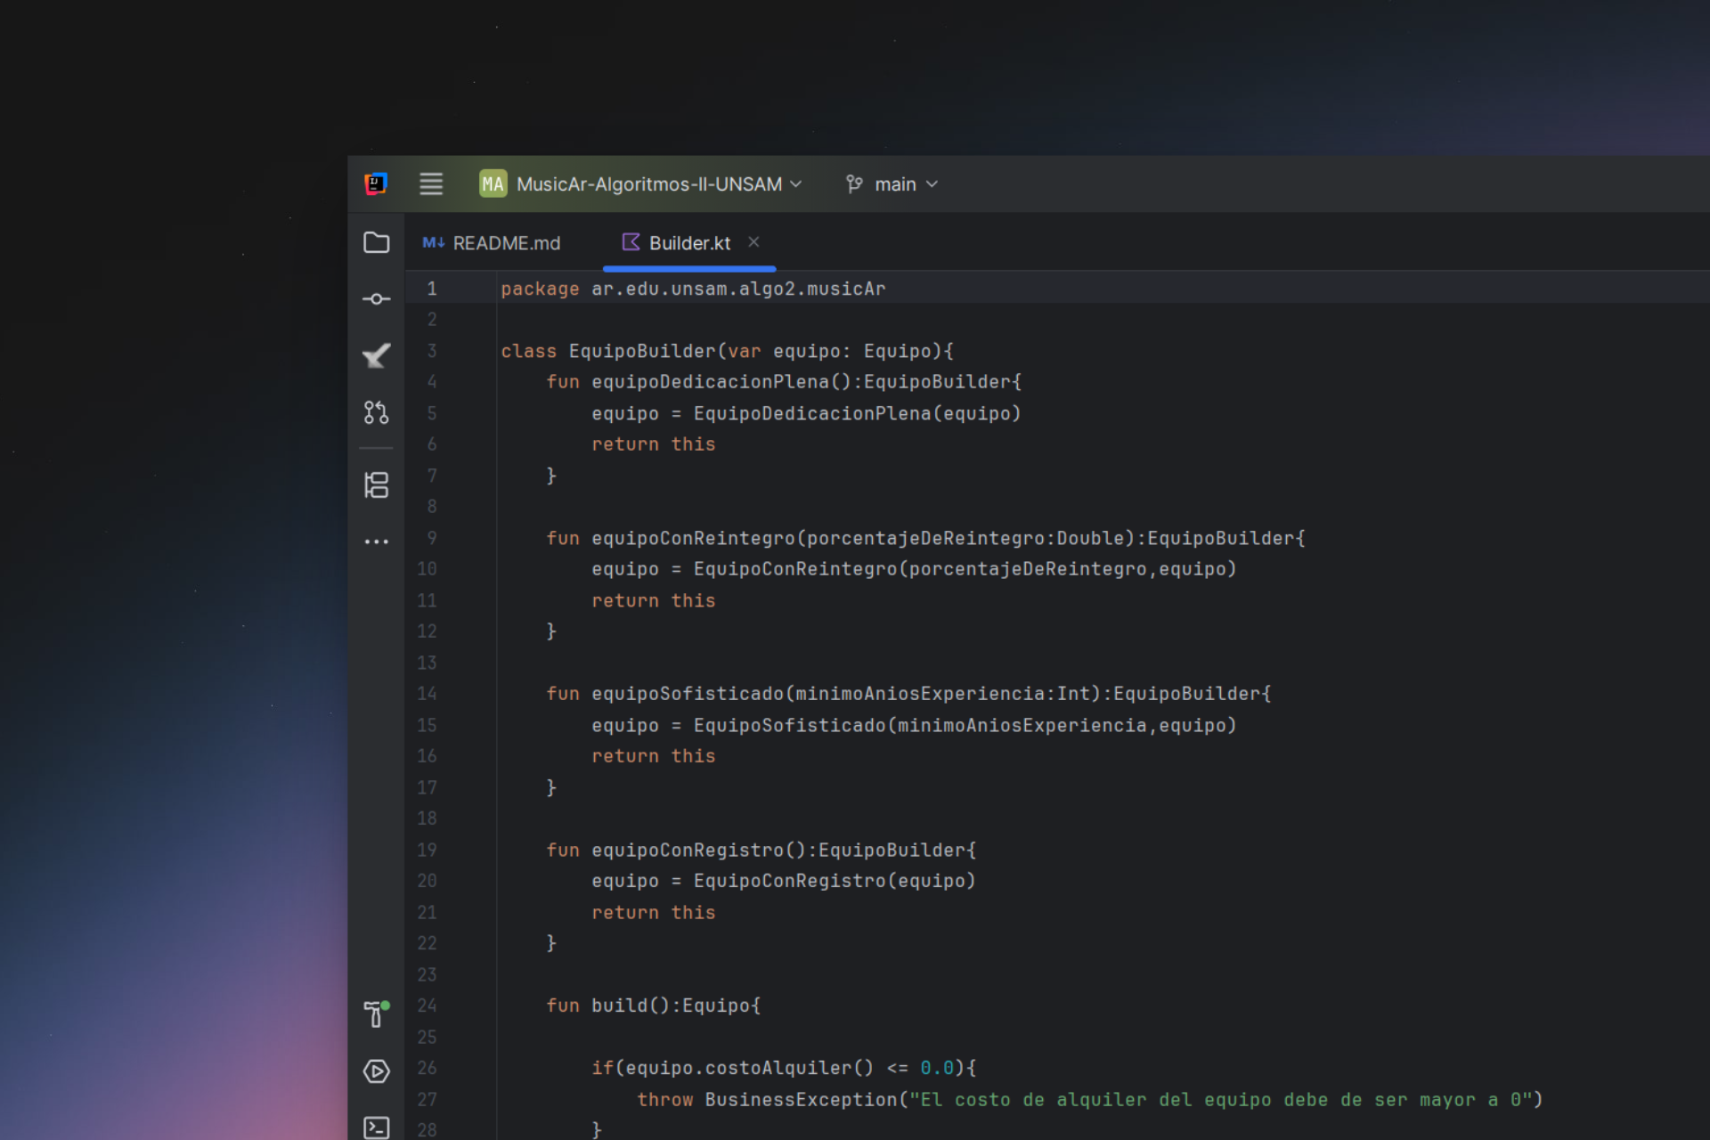This screenshot has height=1140, width=1710.
Task: Open the Project tool window folder icon
Action: tap(376, 242)
